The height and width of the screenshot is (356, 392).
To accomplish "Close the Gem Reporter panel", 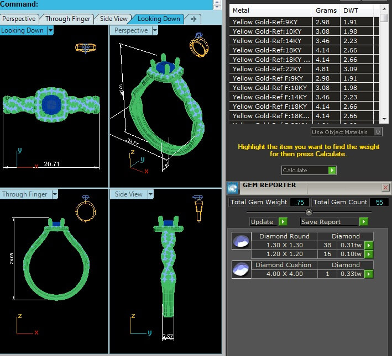I will point(385,188).
